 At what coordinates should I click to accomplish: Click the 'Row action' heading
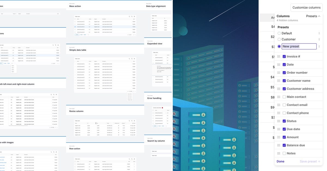coord(75,148)
